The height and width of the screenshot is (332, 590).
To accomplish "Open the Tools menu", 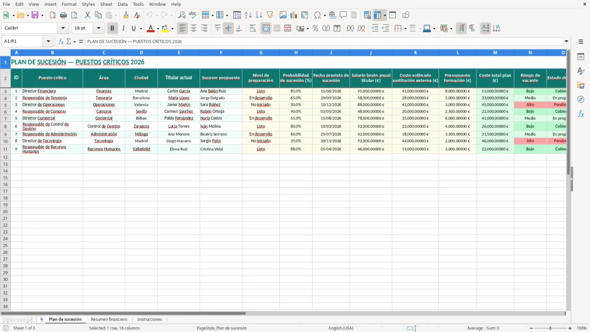I will 138,4.
